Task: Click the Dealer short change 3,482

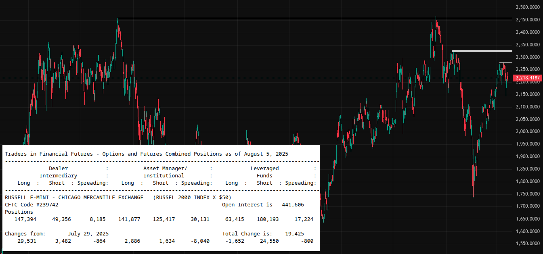Action: coord(63,241)
